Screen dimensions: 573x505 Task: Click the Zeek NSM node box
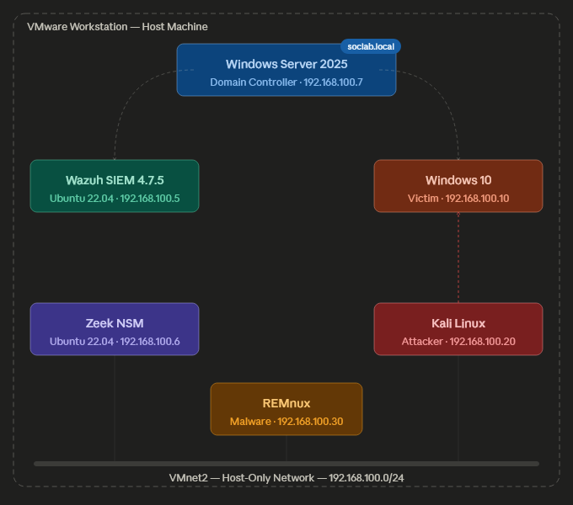(x=115, y=329)
